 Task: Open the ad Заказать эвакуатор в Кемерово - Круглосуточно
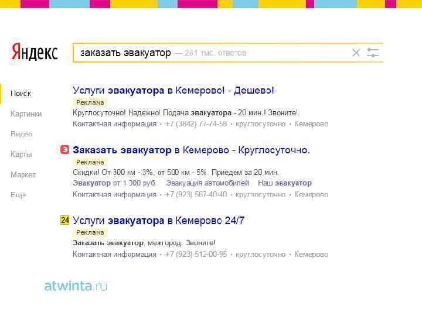191,150
